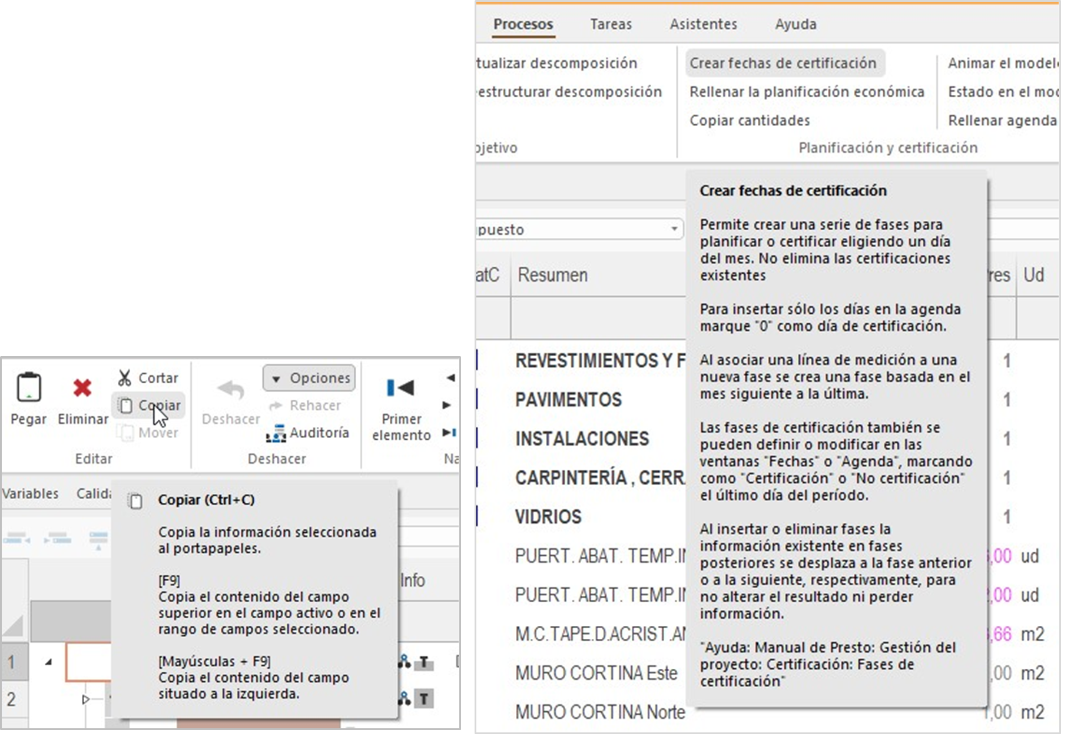Click Rellenar agenda command

pos(1002,120)
